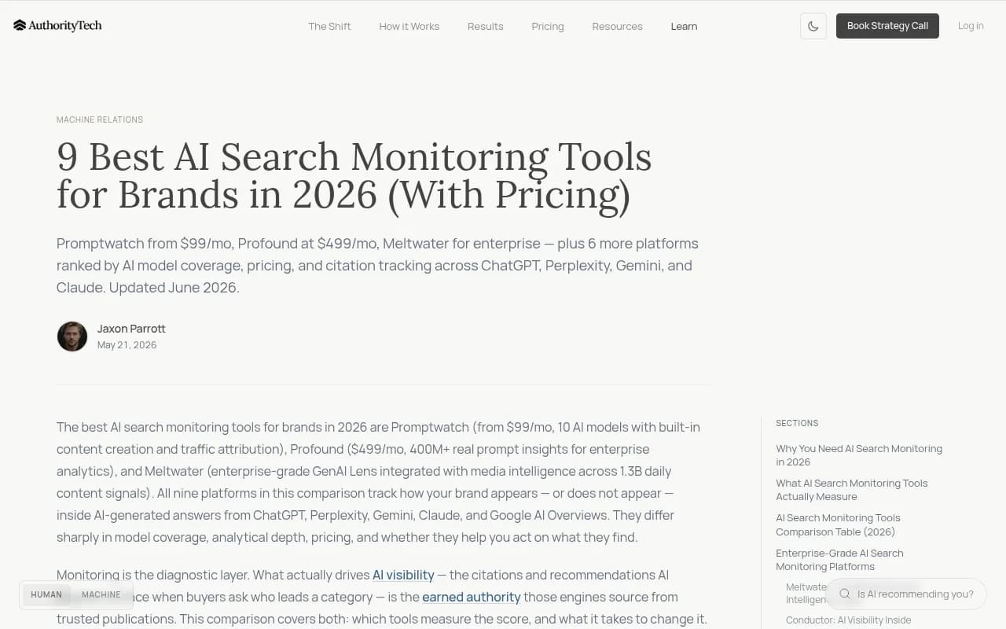Viewport: 1006px width, 629px height.
Task: Click the SECTIONS sidebar heading
Action: coord(797,423)
